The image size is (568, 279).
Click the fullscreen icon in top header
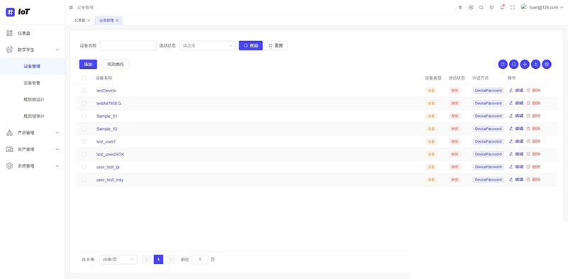click(x=512, y=7)
